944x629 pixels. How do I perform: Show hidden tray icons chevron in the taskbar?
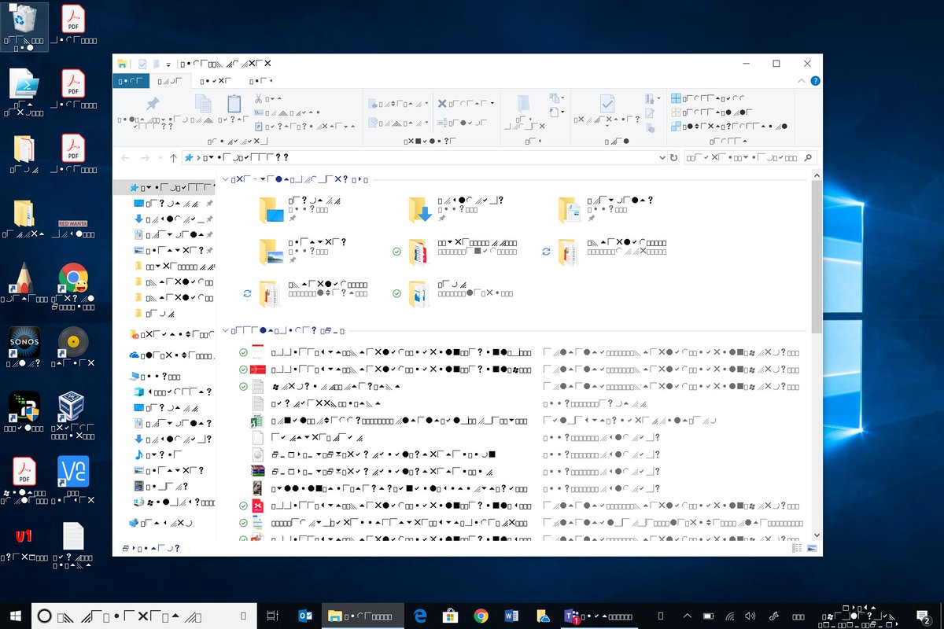(x=687, y=616)
